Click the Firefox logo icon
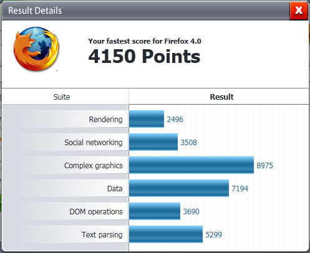310x253 pixels. click(36, 49)
